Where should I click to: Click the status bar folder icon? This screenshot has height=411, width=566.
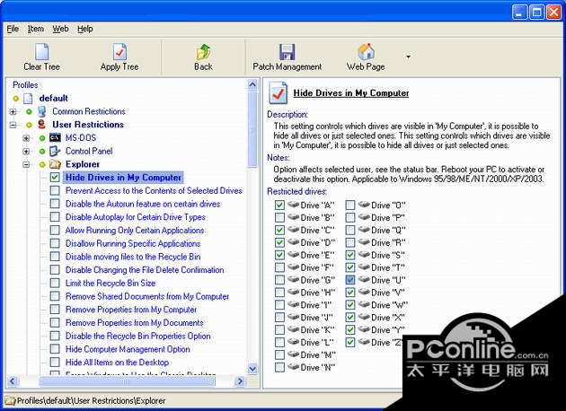click(10, 400)
